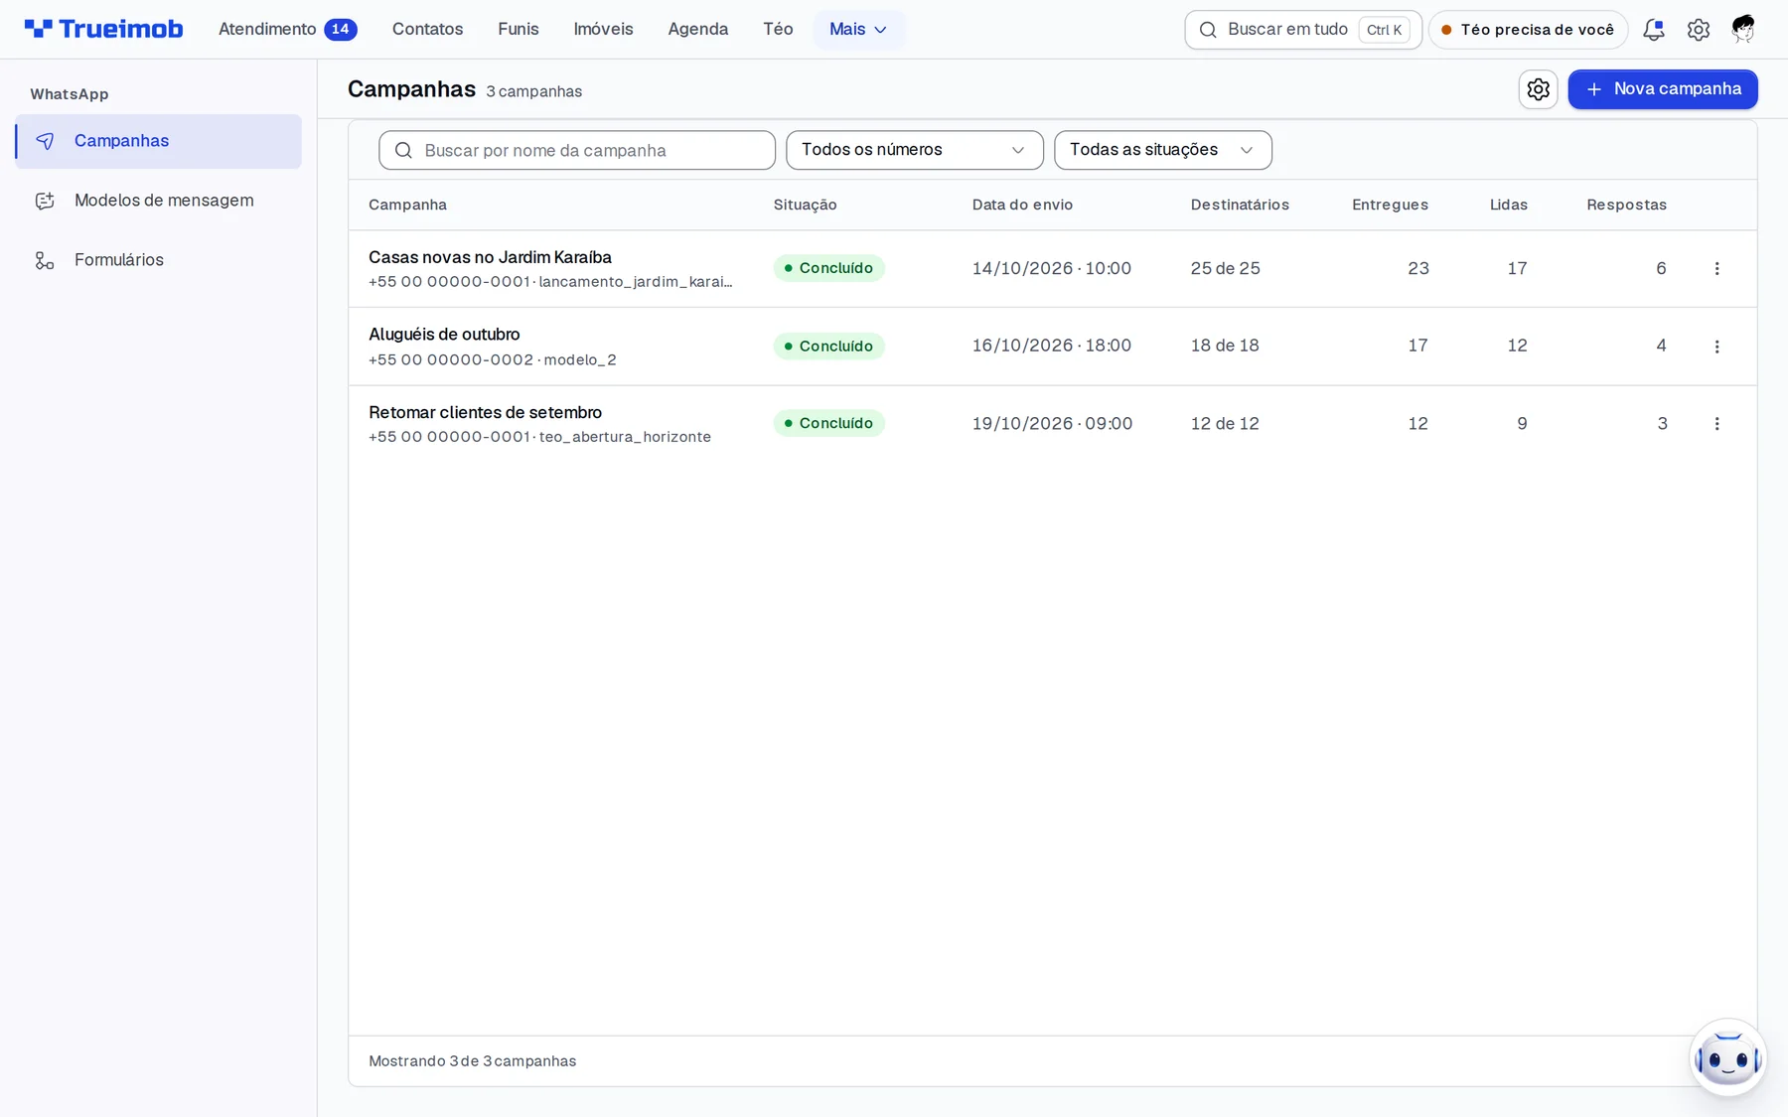Open the Téo robot assistant bubble
This screenshot has width=1788, height=1117.
1728,1057
